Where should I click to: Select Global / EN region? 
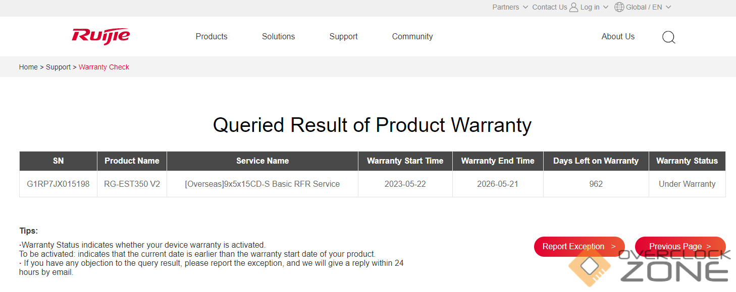pyautogui.click(x=644, y=7)
